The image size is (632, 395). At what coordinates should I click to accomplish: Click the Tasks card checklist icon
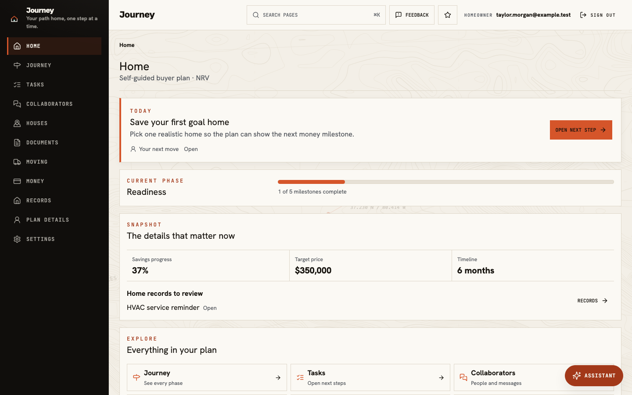click(300, 377)
